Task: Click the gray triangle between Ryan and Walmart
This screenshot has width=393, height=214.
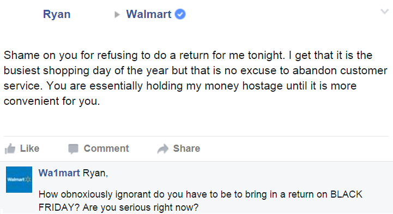Action: pos(117,15)
